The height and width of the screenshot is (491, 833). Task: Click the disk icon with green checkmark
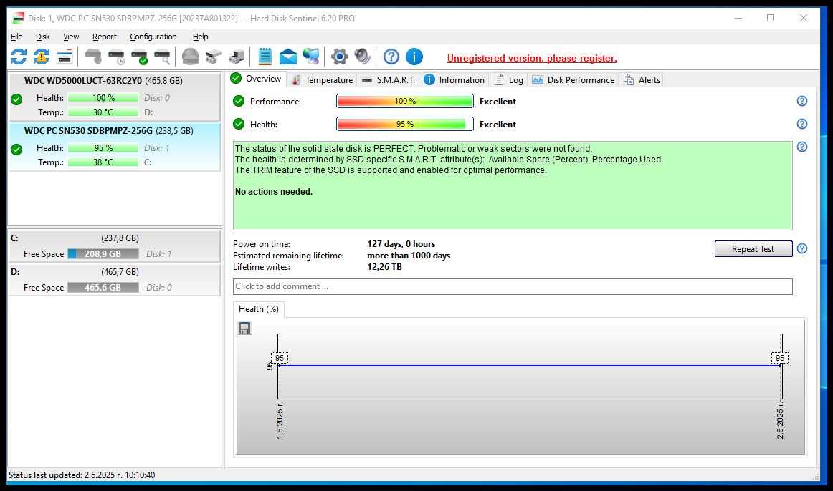point(140,57)
